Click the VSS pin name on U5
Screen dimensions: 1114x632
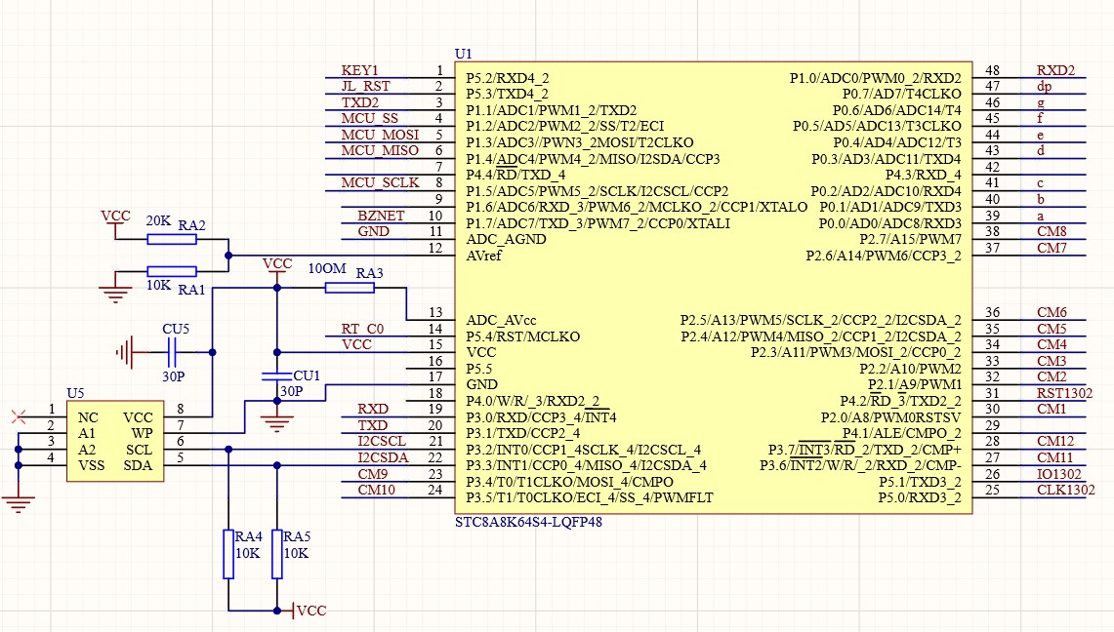[x=91, y=465]
